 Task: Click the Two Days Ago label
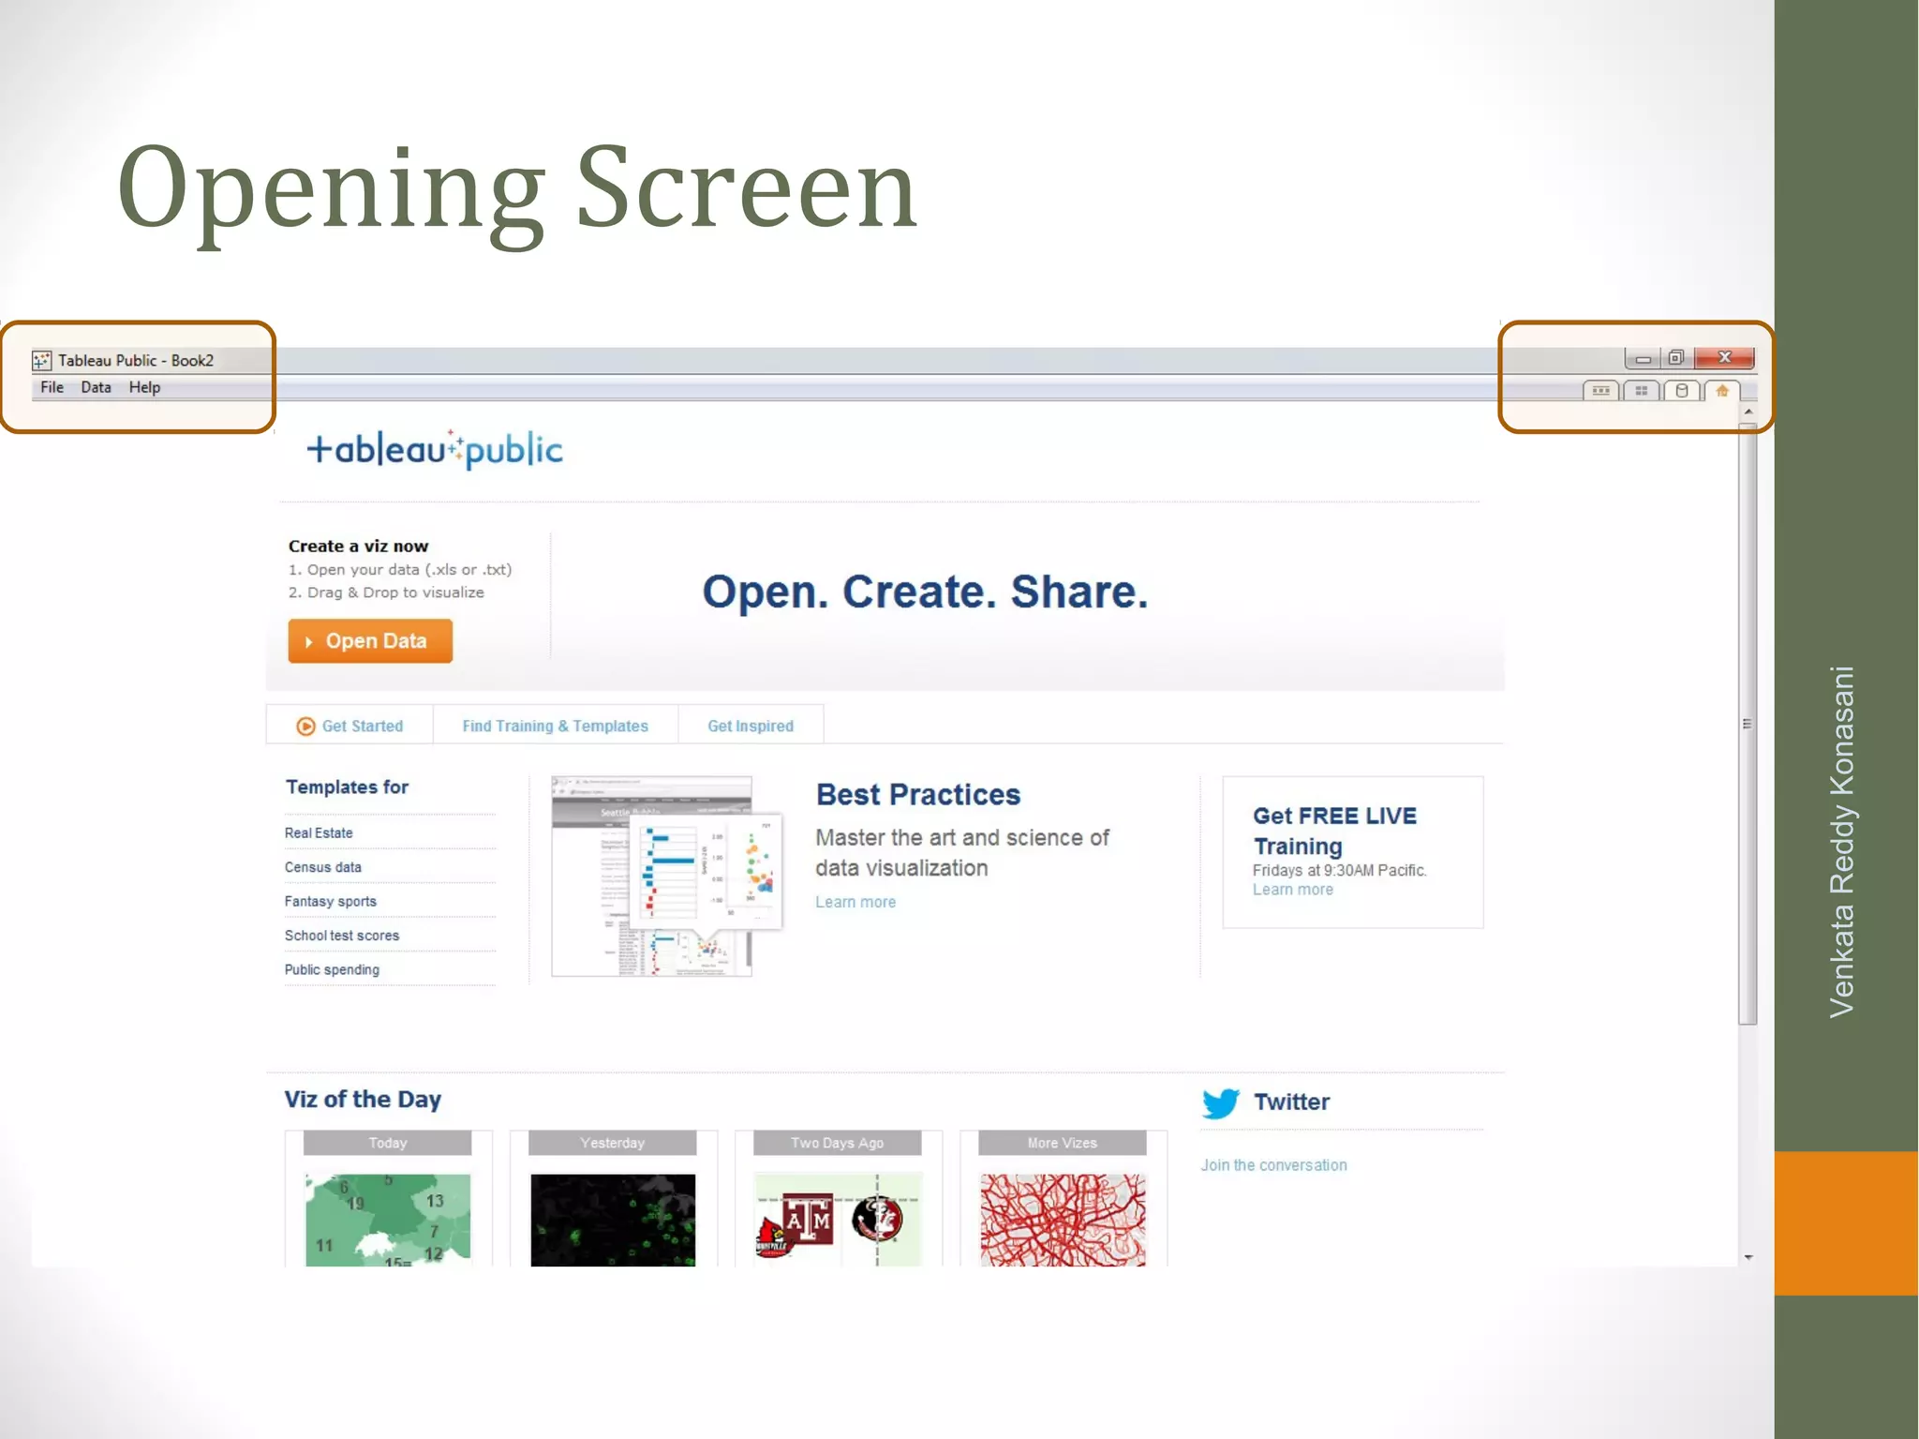pos(838,1143)
